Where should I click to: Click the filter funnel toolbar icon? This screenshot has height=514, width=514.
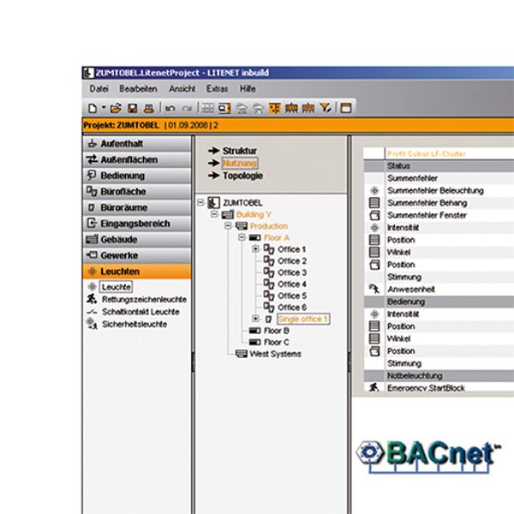coord(326,108)
